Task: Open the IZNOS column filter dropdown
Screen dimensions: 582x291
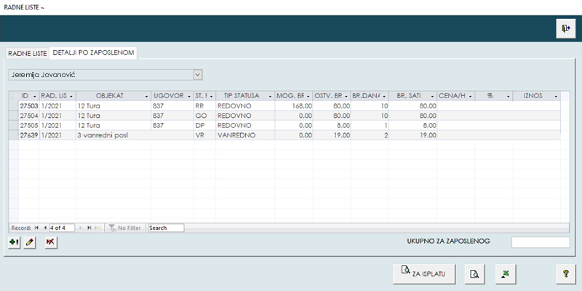Action: coord(557,96)
